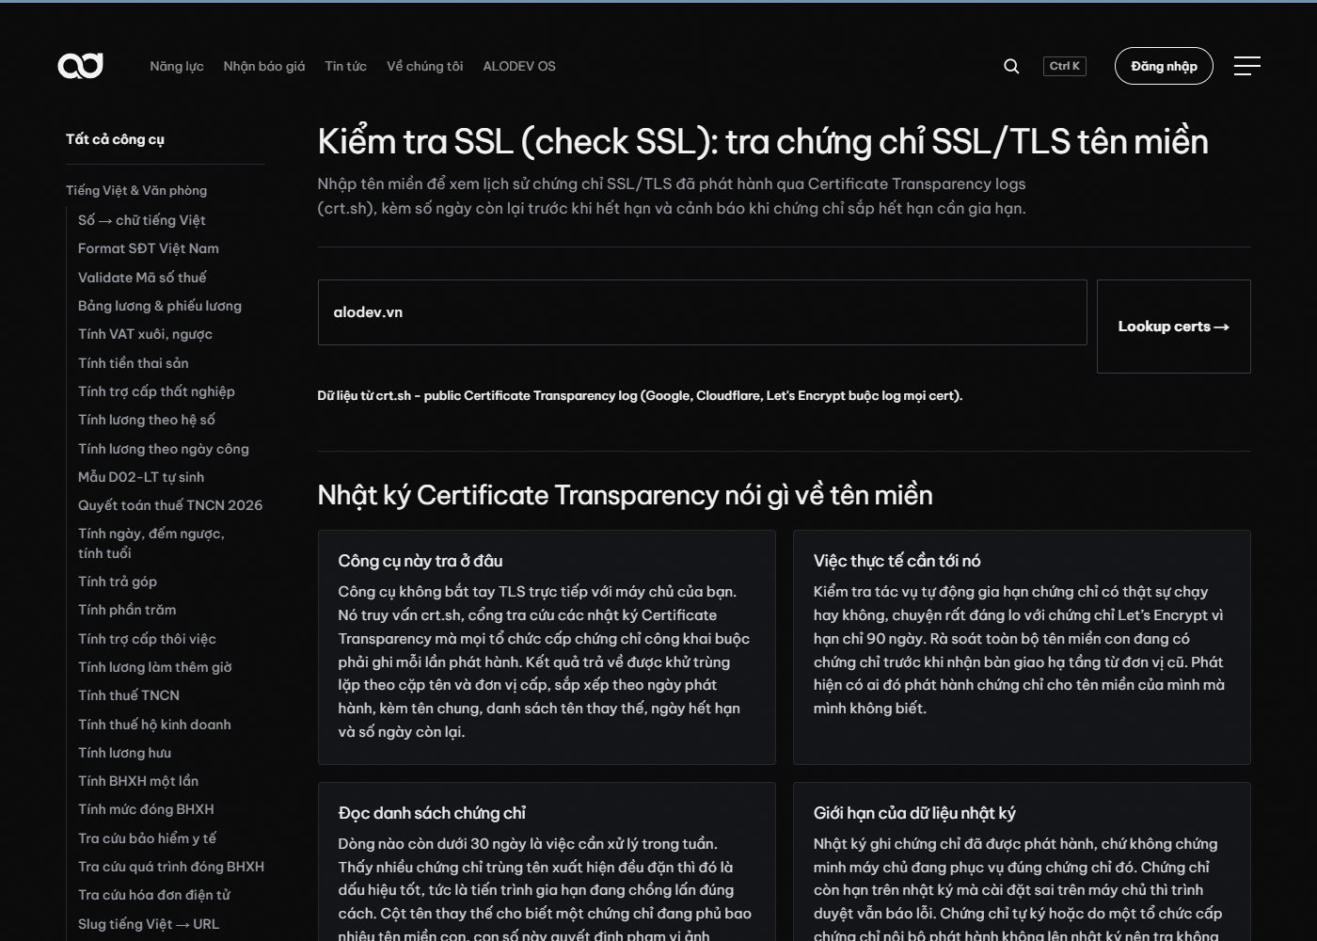The height and width of the screenshot is (941, 1317).
Task: Open the Tin tức menu item
Action: [x=345, y=66]
